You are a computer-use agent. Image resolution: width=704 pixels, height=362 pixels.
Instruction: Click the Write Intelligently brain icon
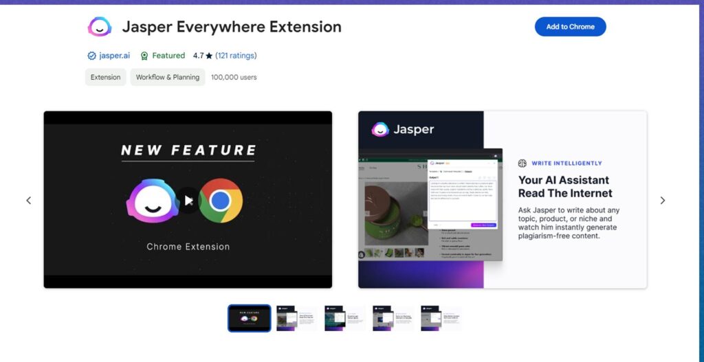(522, 163)
